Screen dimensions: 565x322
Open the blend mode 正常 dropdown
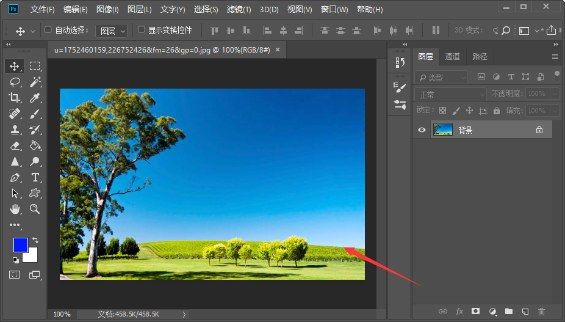pyautogui.click(x=450, y=95)
